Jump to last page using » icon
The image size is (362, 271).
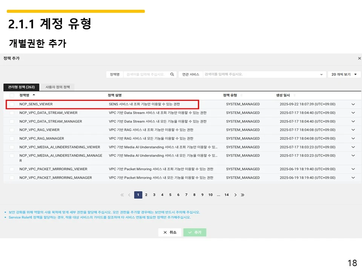coord(242,195)
